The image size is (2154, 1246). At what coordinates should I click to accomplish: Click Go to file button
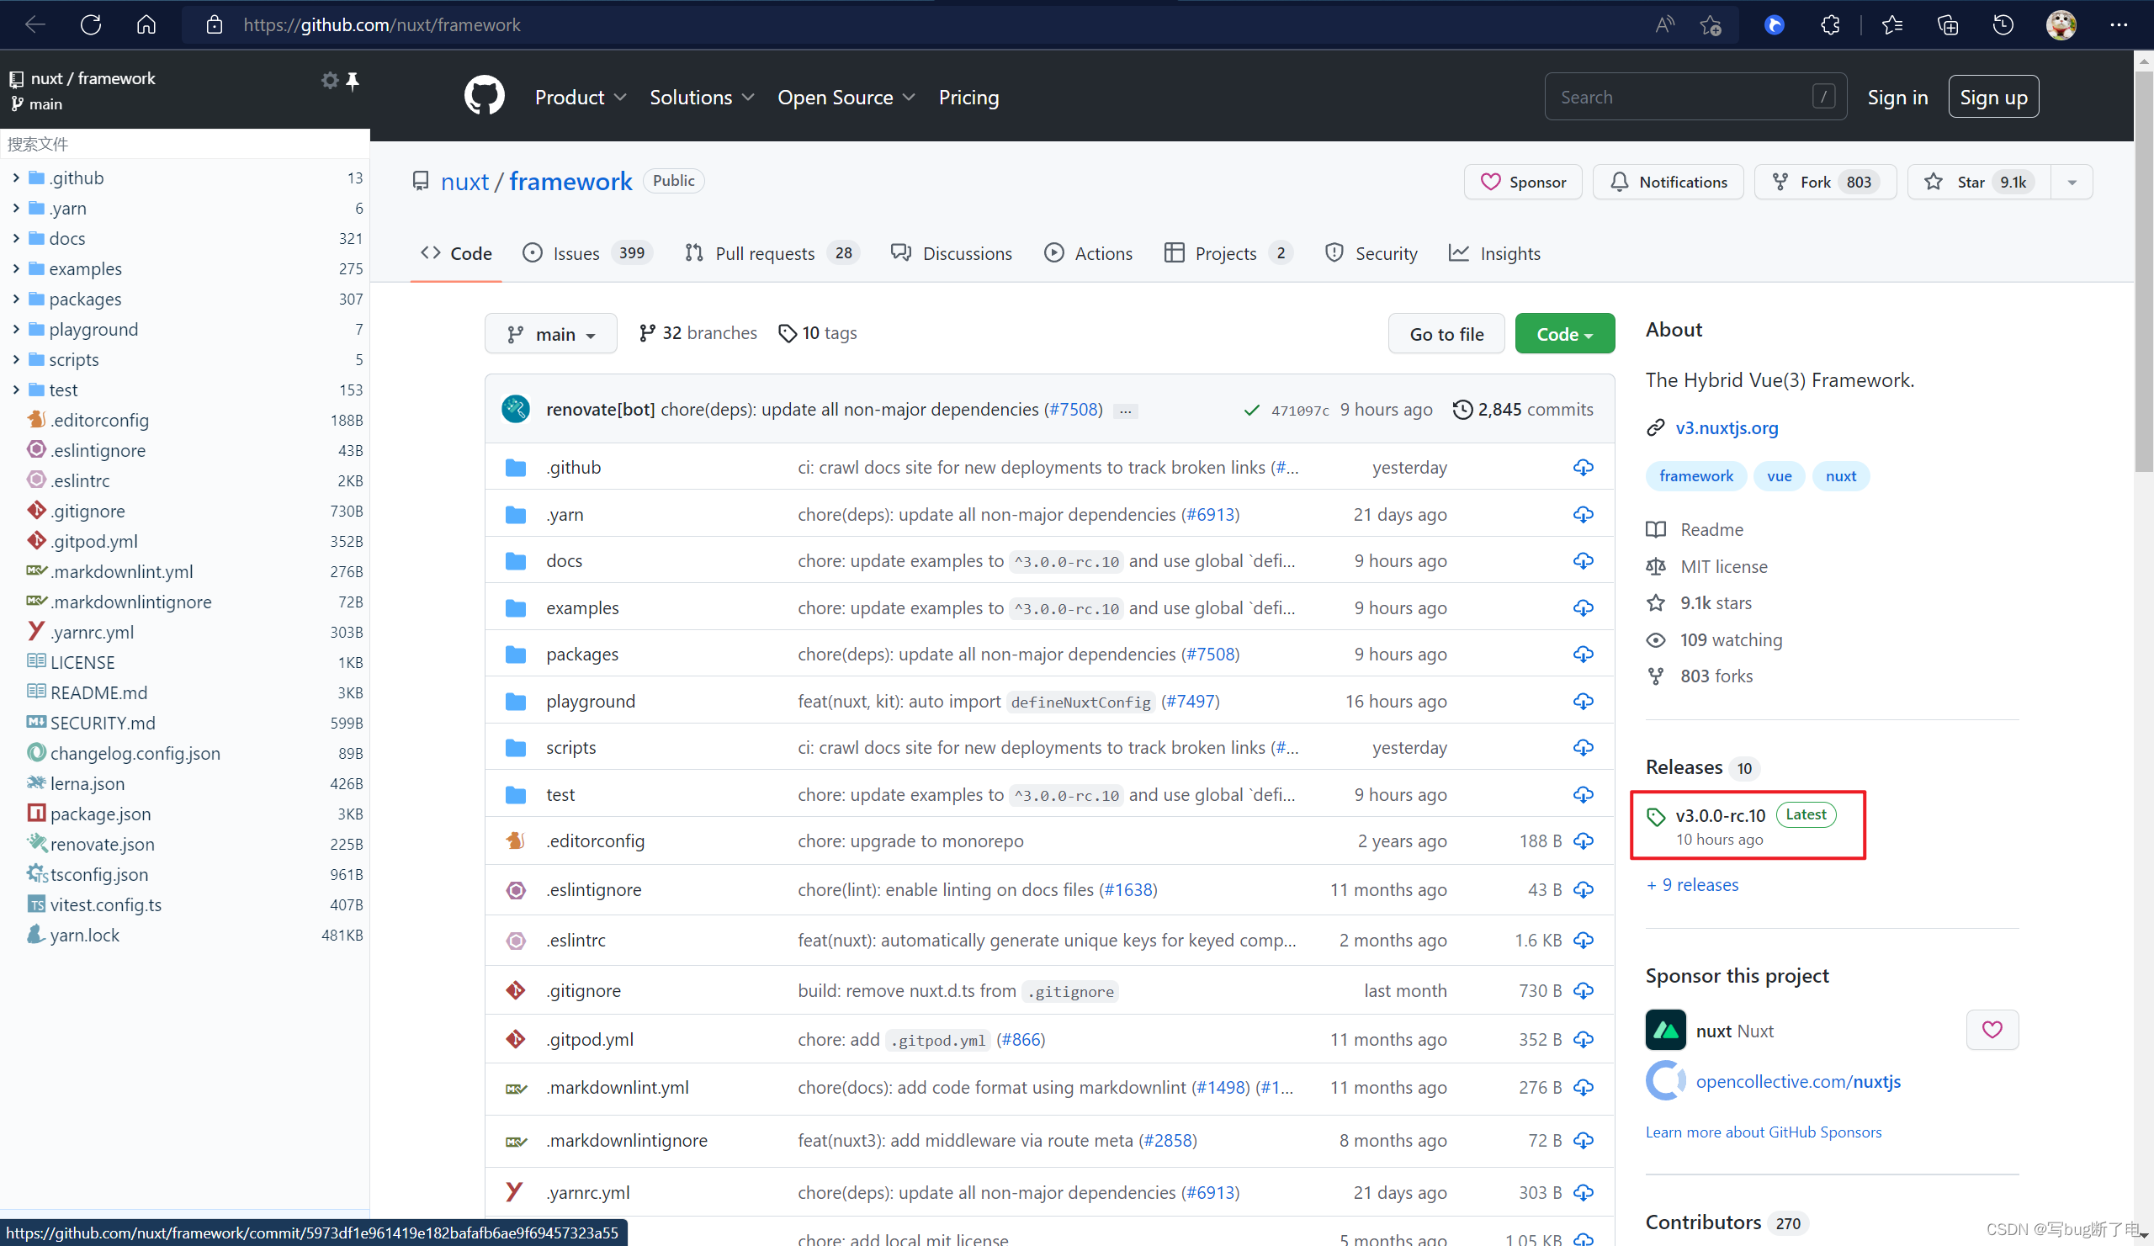coord(1446,333)
